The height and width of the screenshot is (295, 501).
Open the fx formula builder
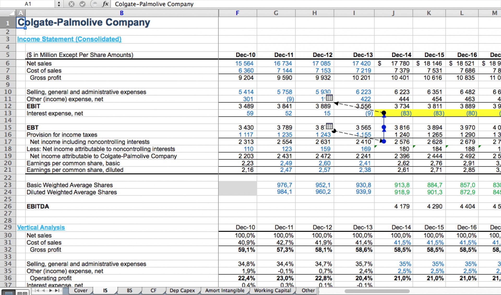point(105,4)
